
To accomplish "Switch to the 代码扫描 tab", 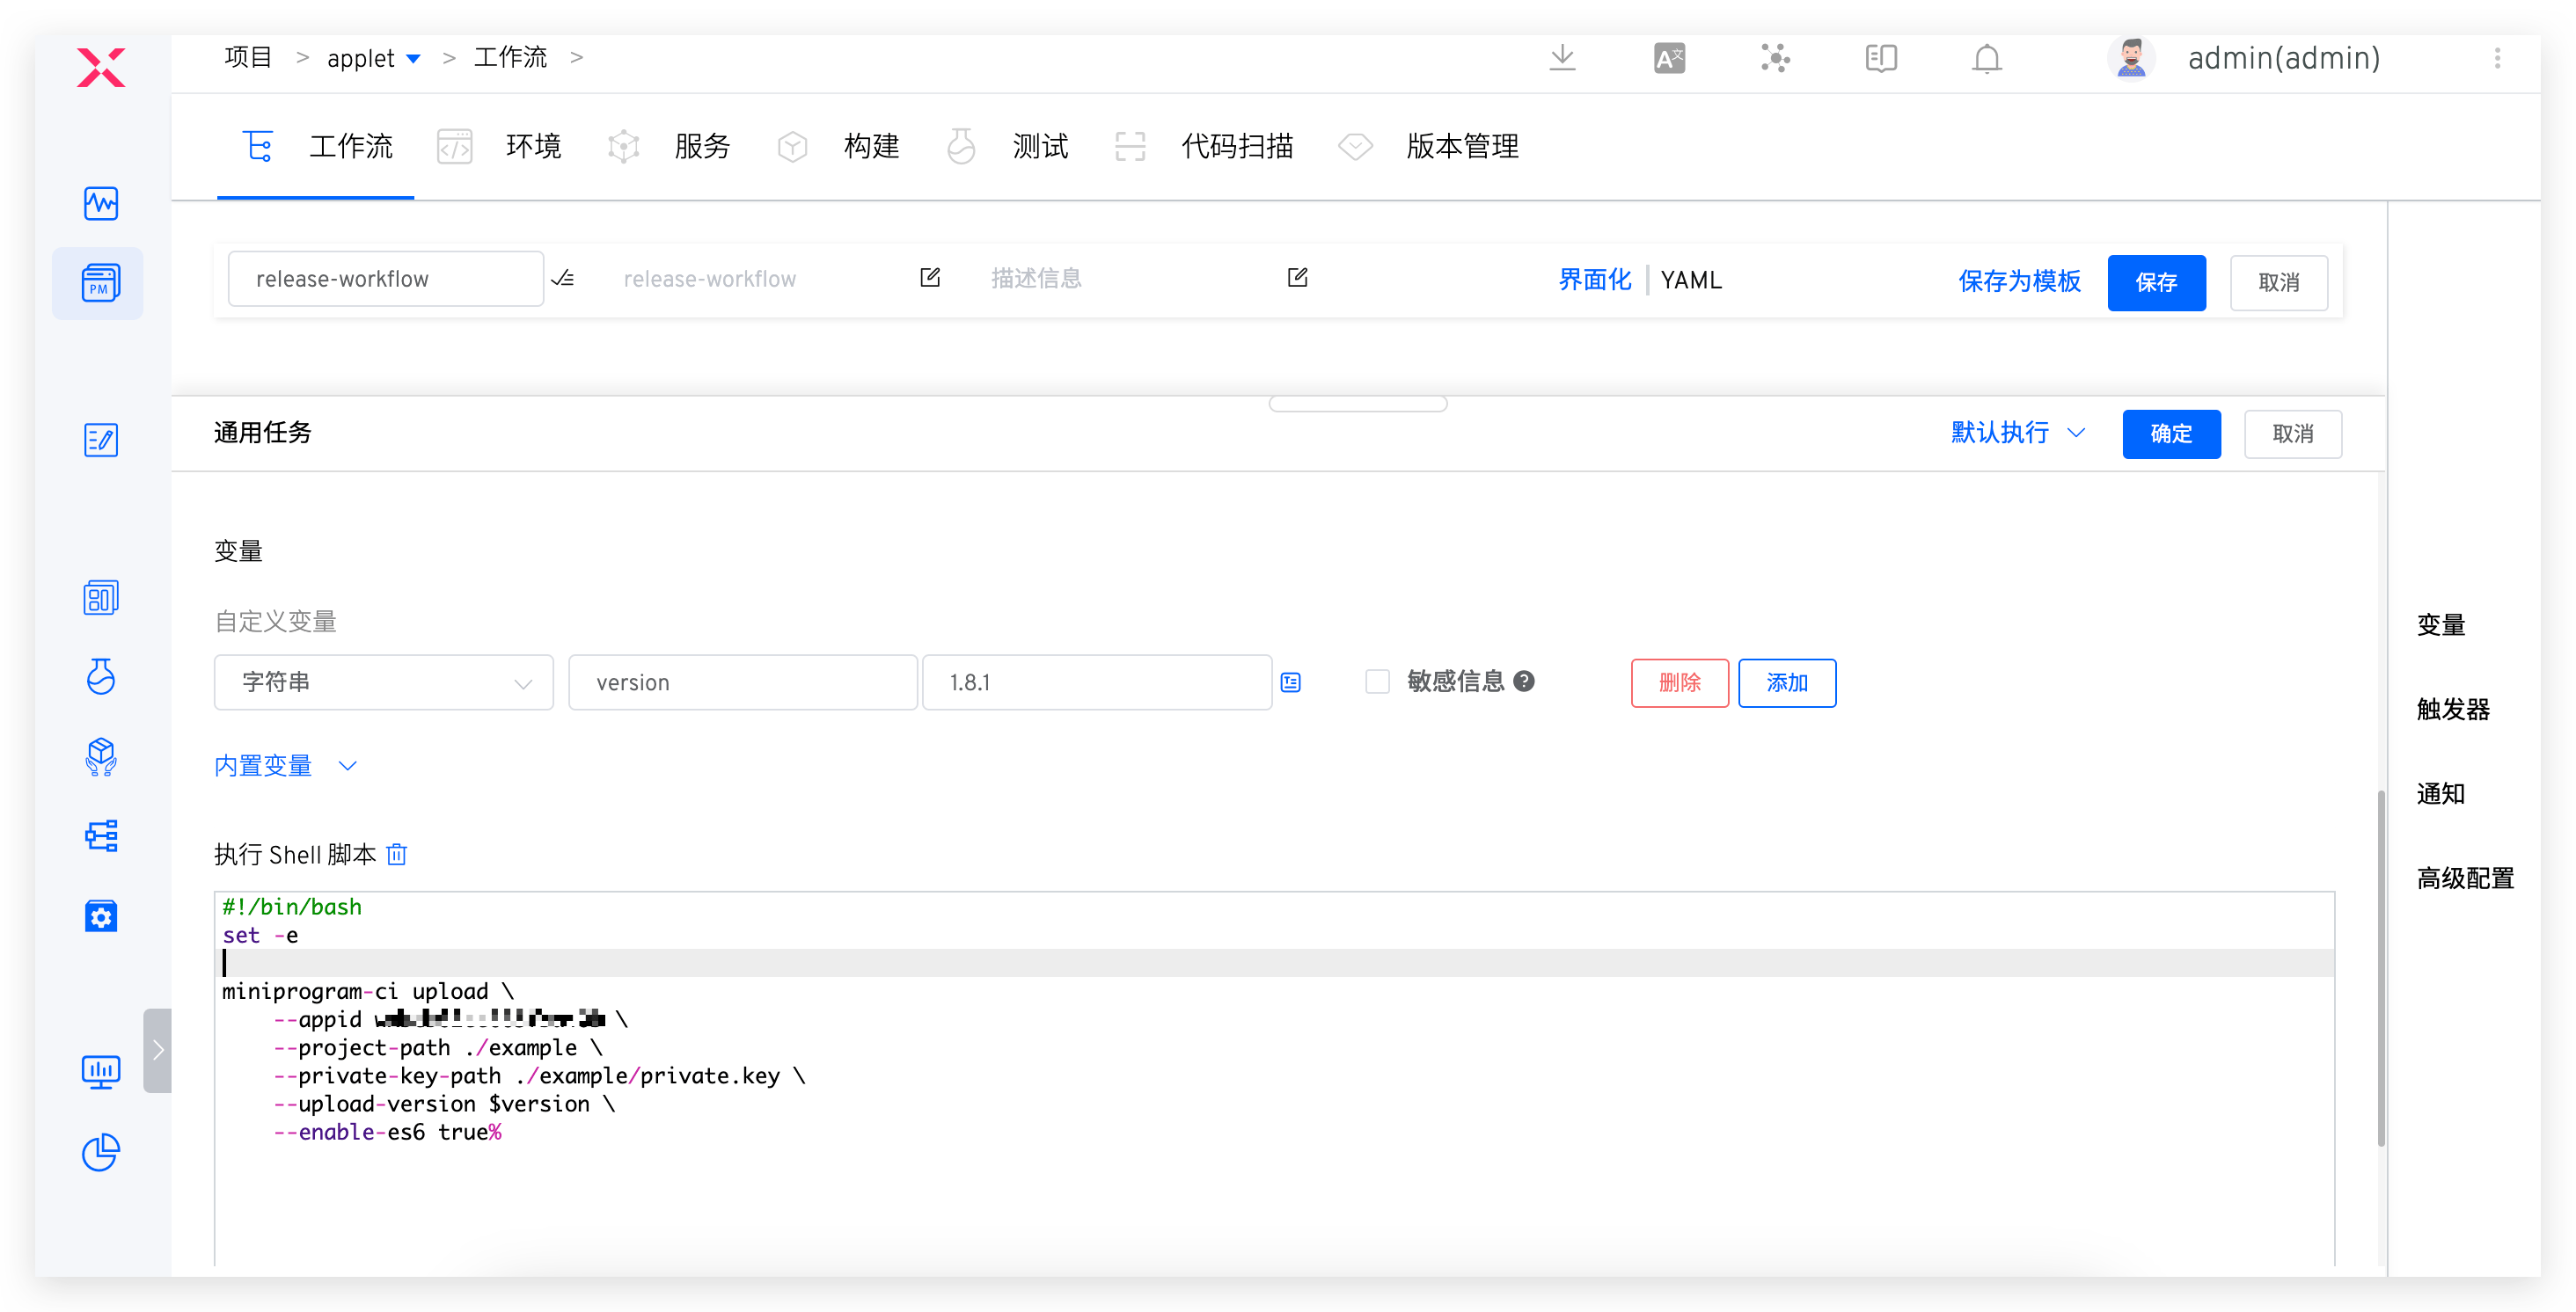I will pos(1204,147).
